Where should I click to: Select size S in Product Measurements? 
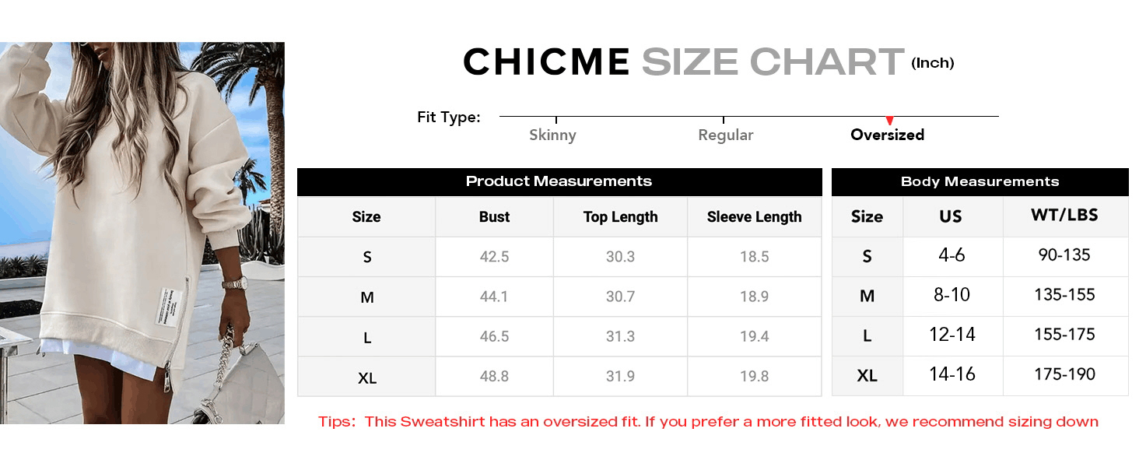[x=367, y=257]
